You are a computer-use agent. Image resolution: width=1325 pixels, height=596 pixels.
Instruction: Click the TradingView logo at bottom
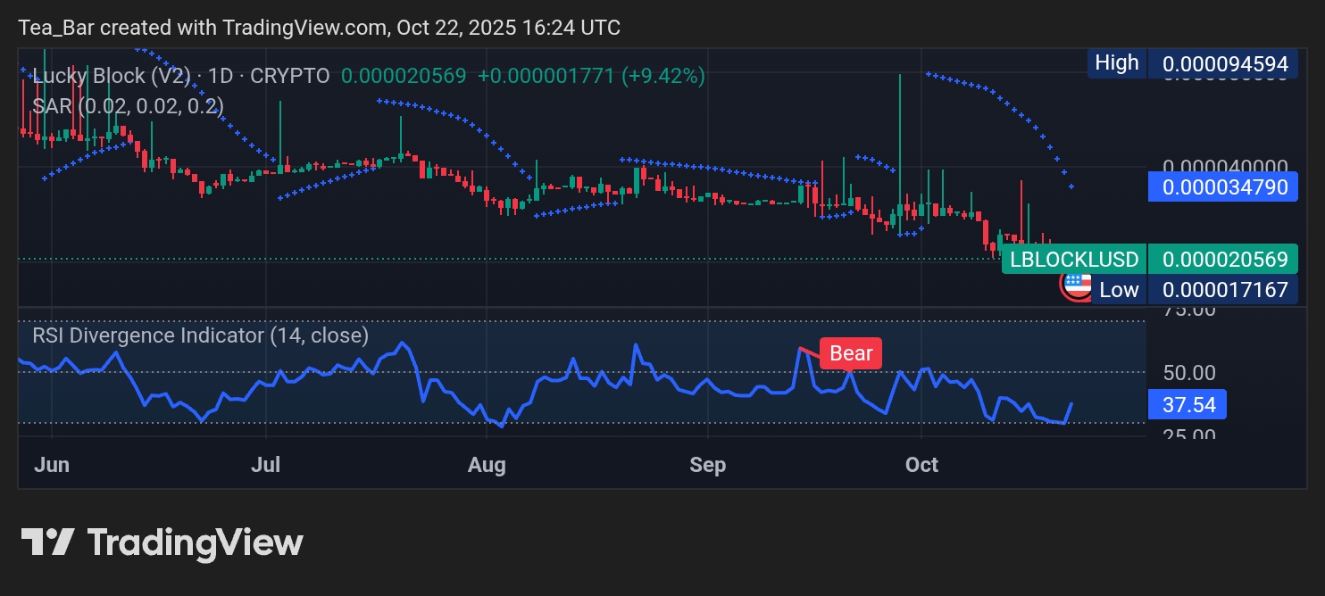pyautogui.click(x=162, y=542)
